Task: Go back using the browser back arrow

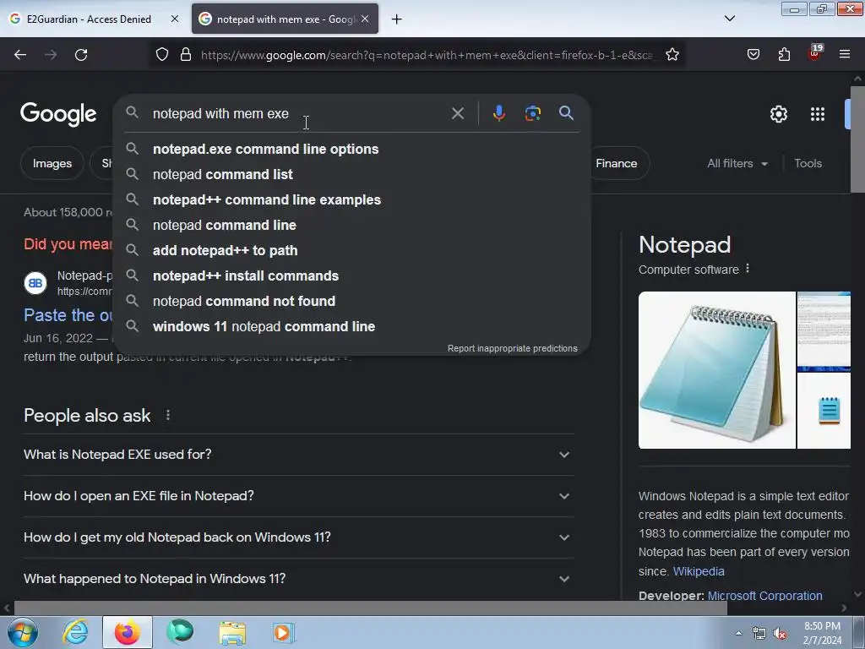Action: tap(20, 55)
